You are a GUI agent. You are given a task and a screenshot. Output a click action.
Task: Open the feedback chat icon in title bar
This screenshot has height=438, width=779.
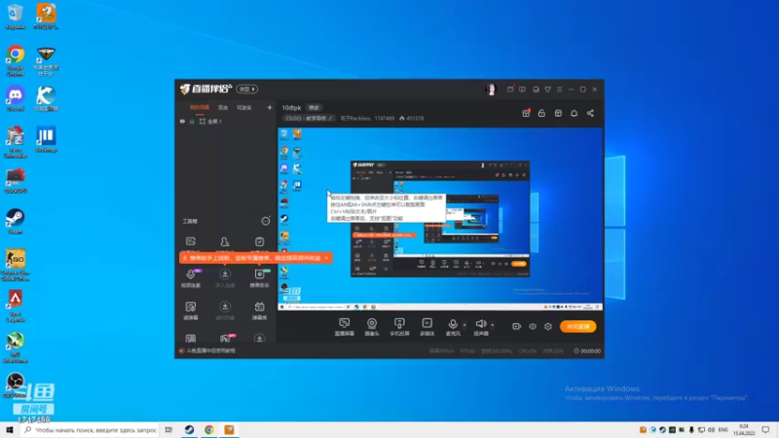click(x=522, y=90)
